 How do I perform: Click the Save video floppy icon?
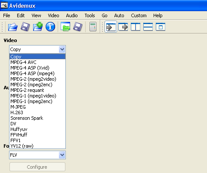coord(25,27)
